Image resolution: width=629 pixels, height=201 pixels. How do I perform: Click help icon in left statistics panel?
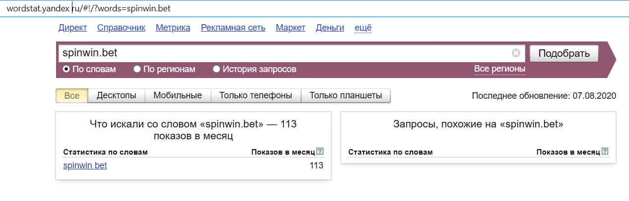click(x=320, y=152)
